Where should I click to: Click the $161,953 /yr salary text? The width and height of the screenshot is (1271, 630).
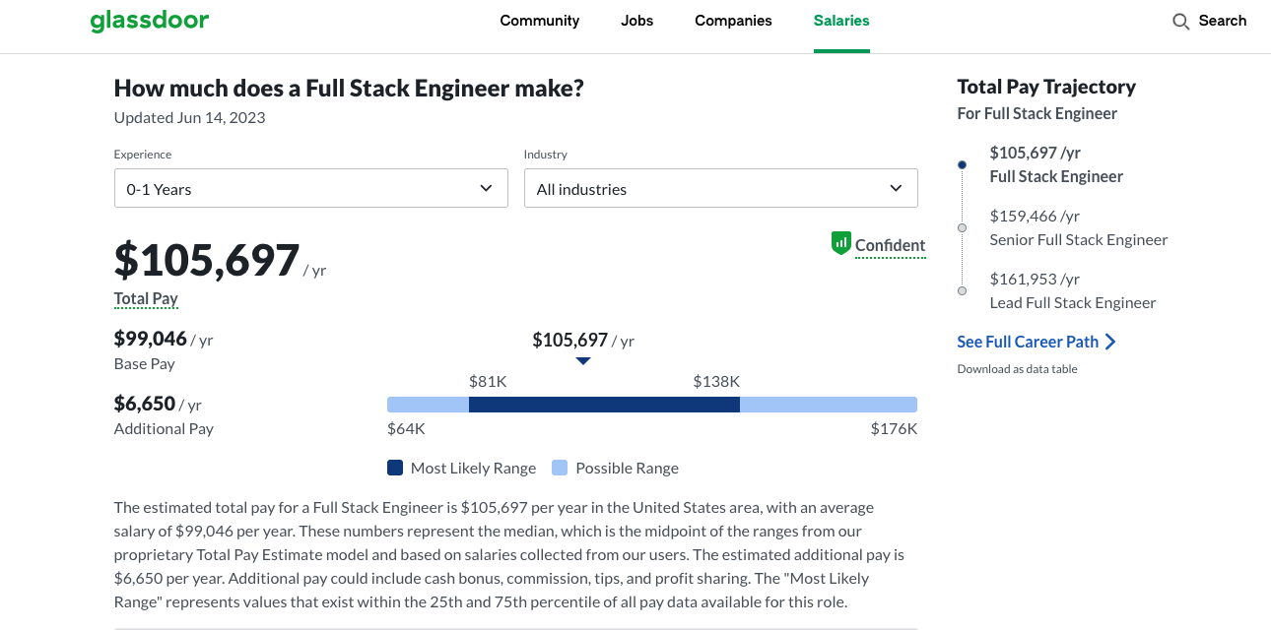(x=1035, y=279)
